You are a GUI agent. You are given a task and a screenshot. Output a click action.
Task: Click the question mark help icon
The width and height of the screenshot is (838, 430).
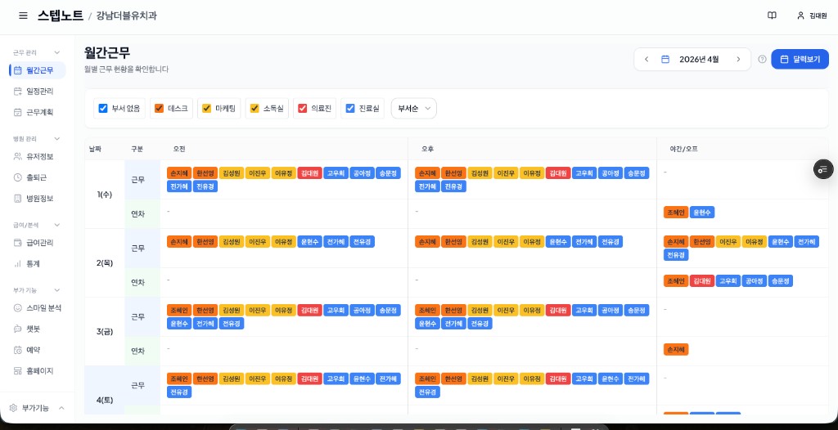click(x=762, y=60)
